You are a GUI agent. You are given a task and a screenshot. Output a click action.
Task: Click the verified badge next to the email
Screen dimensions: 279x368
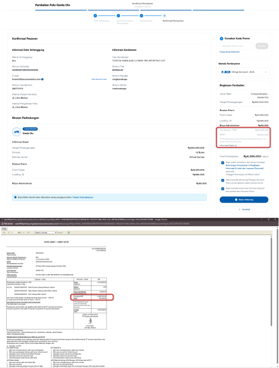pyautogui.click(x=42, y=79)
